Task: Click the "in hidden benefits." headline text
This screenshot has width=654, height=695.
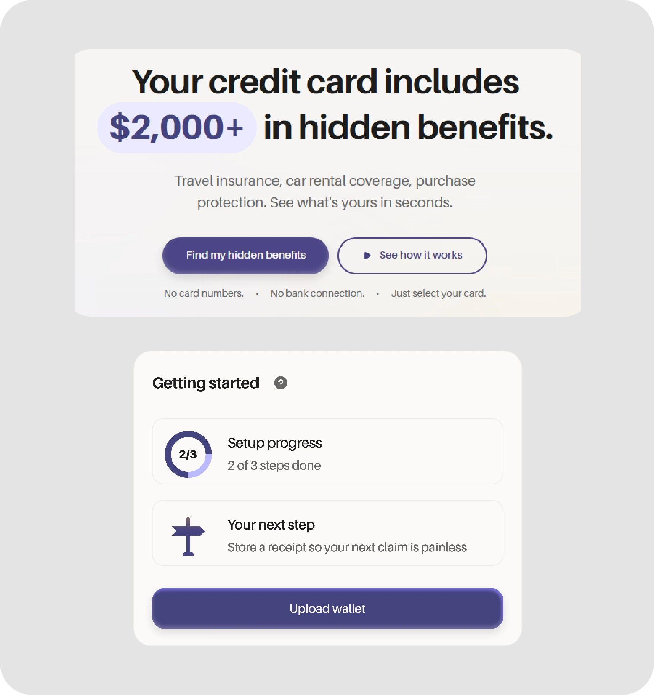Action: pyautogui.click(x=408, y=127)
